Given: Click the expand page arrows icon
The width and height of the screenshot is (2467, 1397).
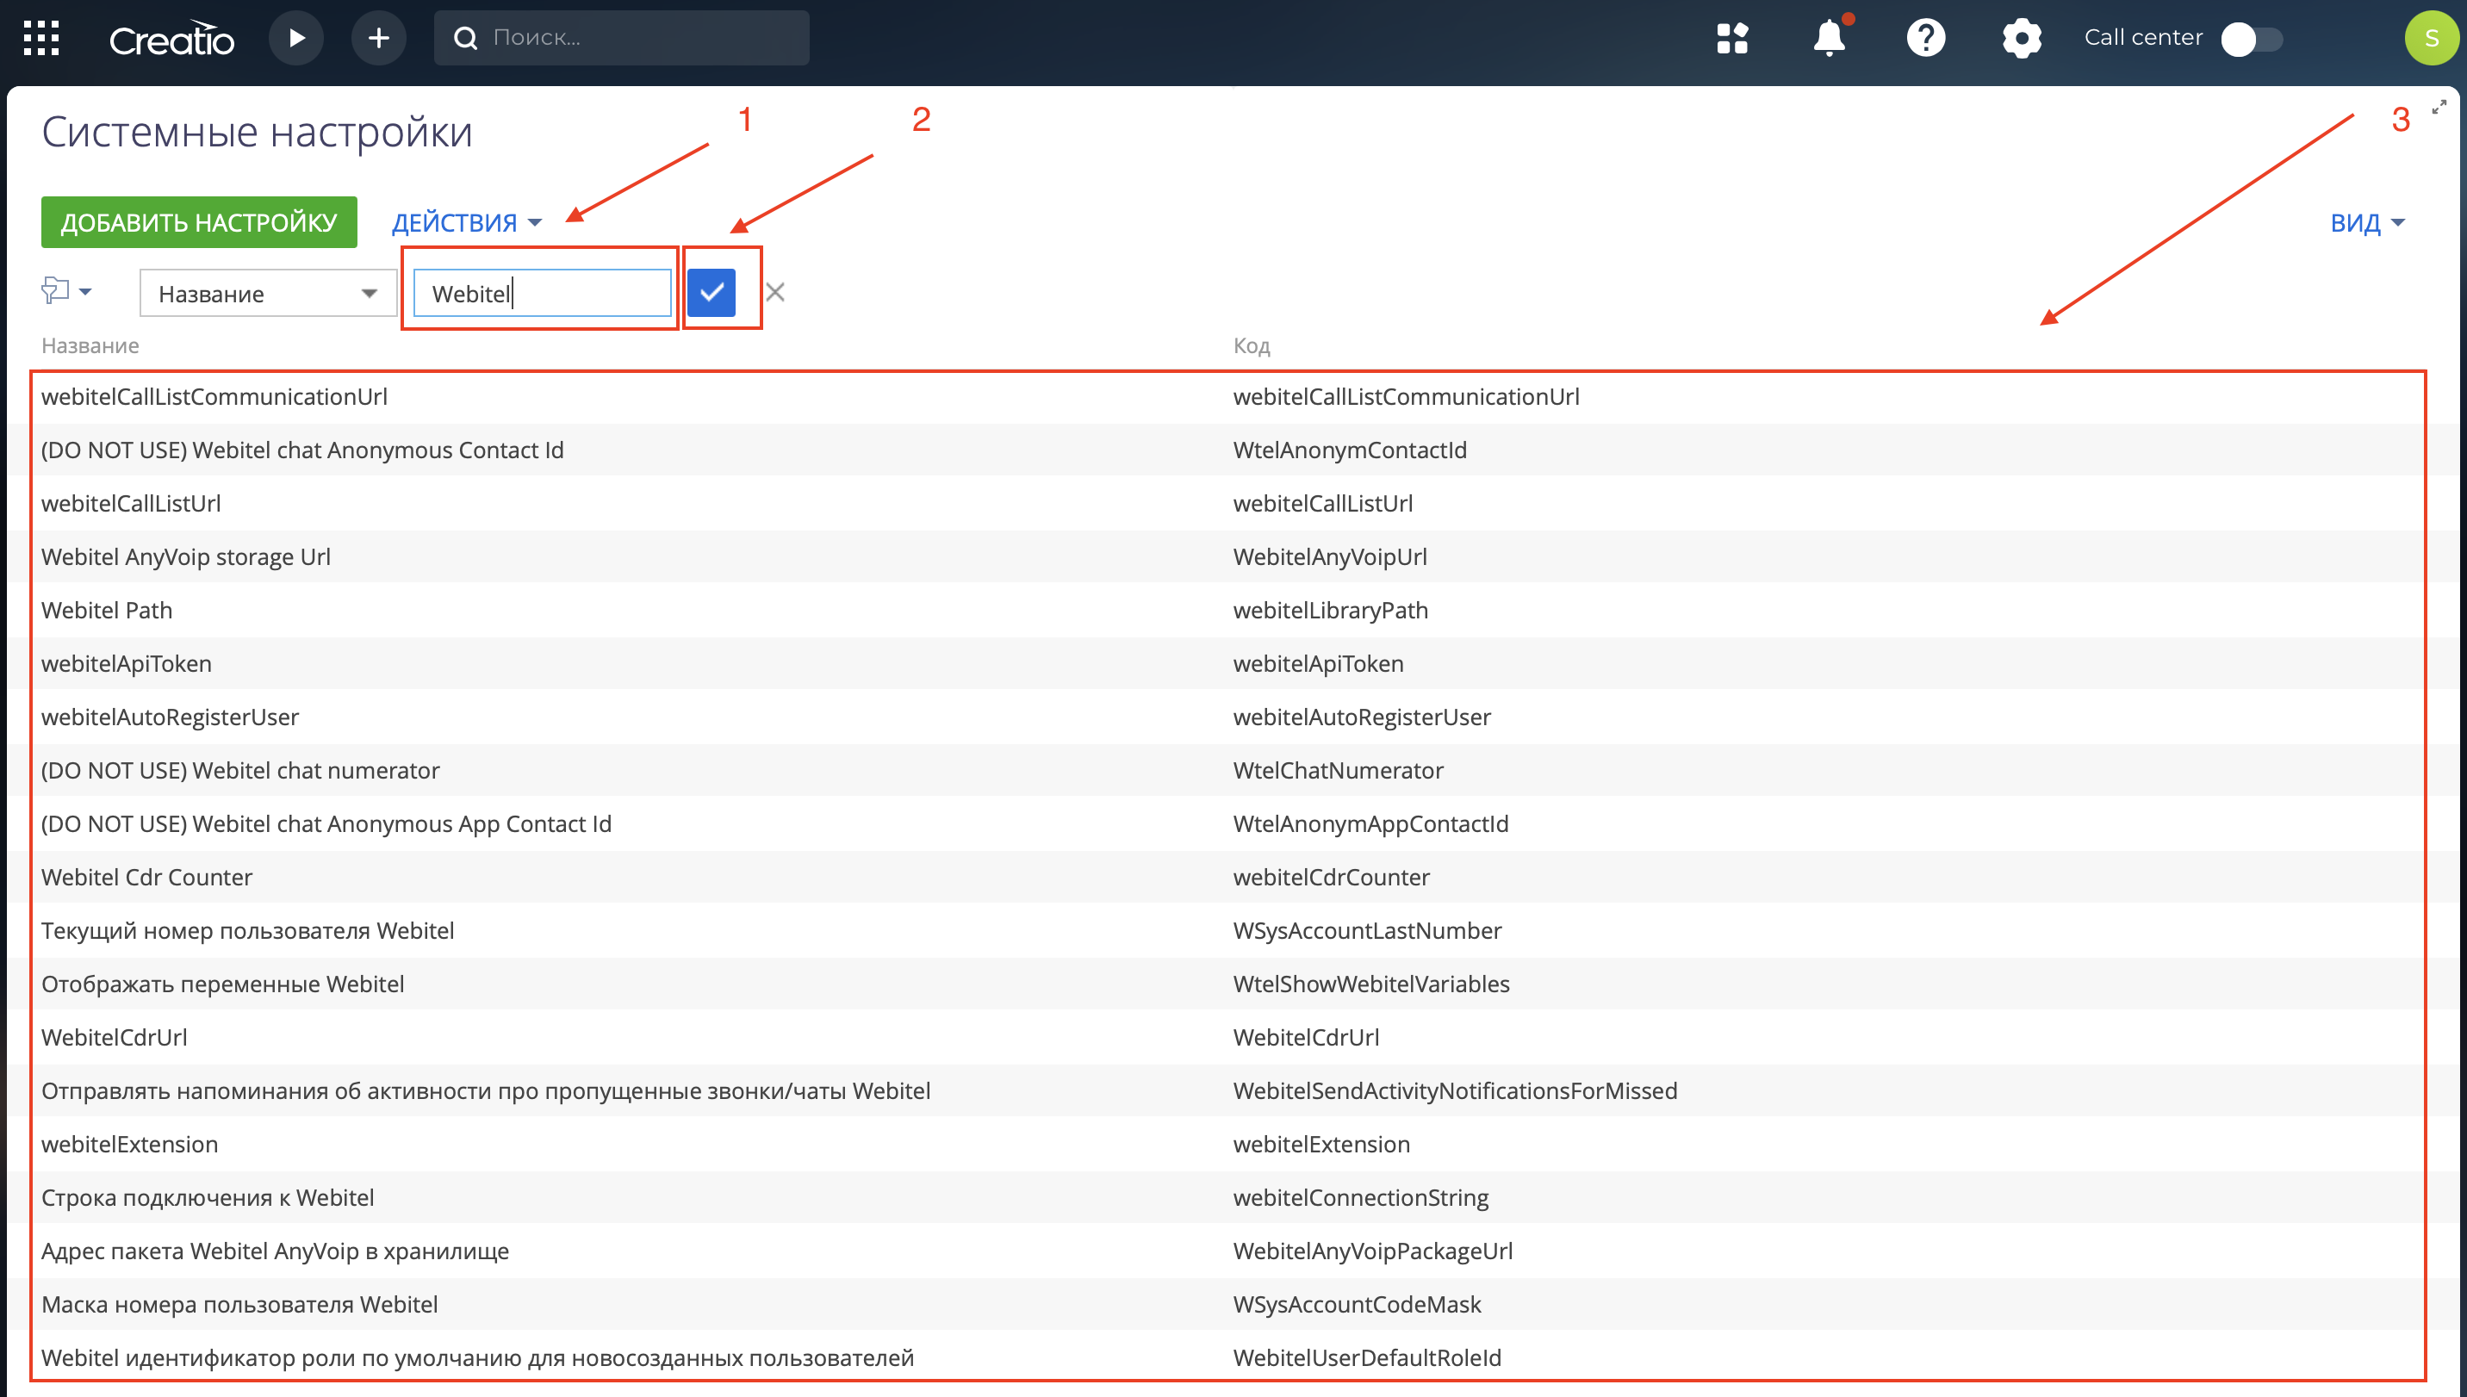Looking at the screenshot, I should pos(2439,107).
